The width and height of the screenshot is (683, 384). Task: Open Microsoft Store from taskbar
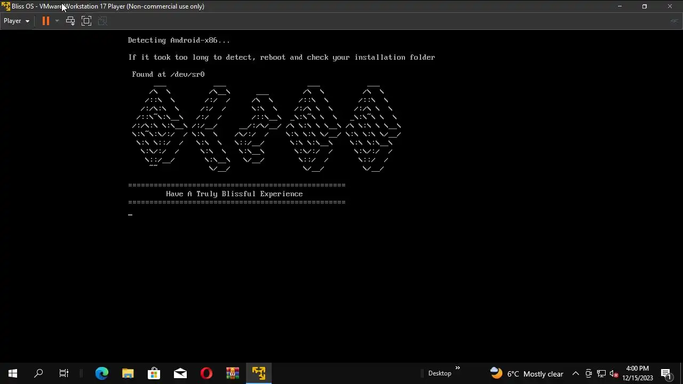[154, 373]
